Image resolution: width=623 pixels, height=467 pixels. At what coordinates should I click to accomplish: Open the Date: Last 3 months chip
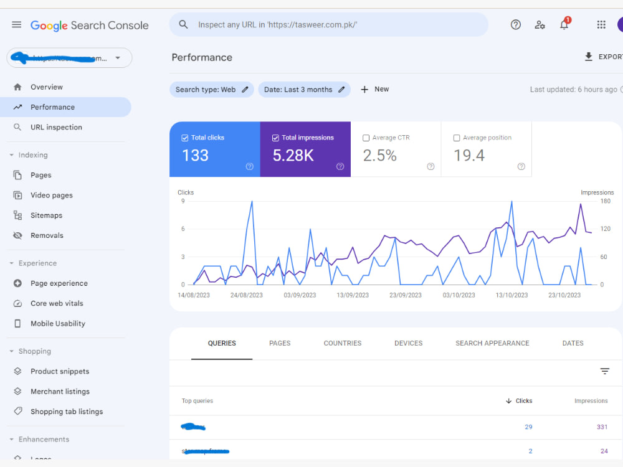pos(305,90)
